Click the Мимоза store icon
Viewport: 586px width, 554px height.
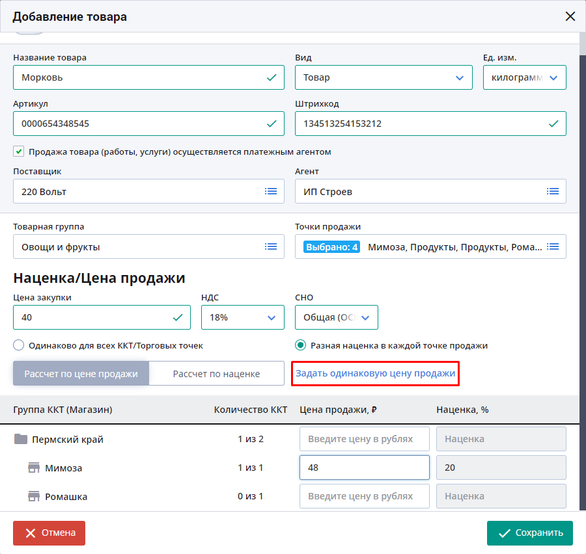tap(34, 468)
